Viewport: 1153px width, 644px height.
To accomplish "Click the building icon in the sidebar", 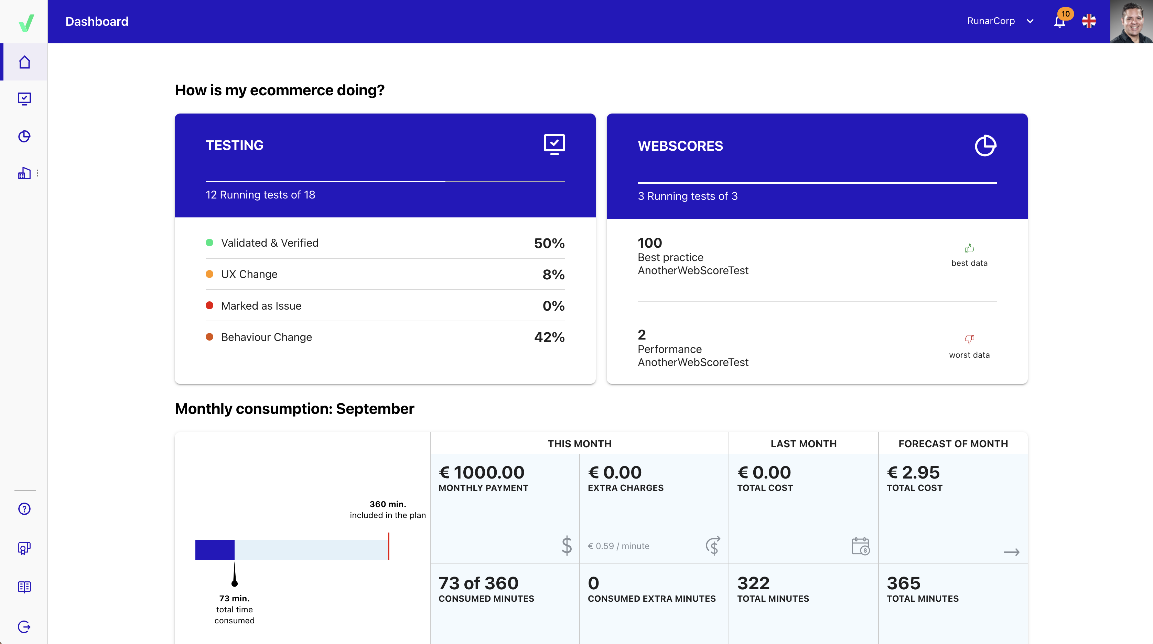I will pos(24,173).
